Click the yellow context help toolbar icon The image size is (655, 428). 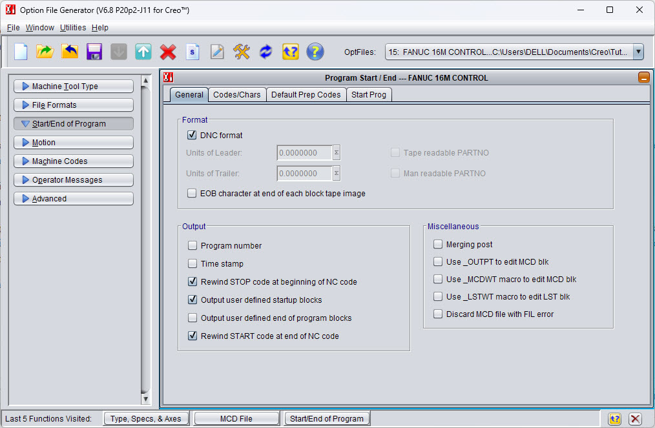click(290, 52)
